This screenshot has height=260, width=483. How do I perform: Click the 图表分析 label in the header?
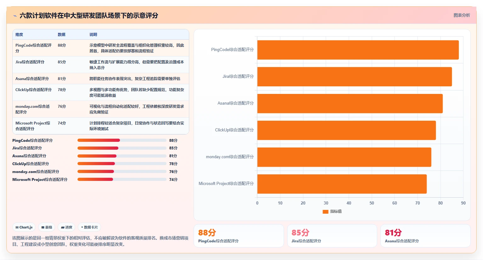pyautogui.click(x=462, y=15)
